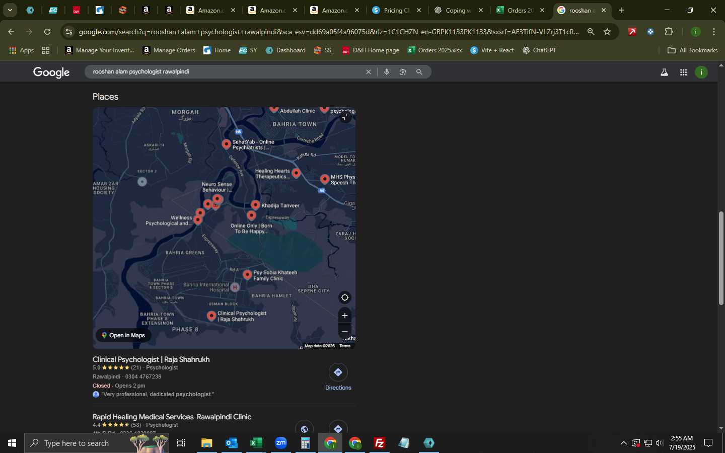Open D&H Home page bookmark

tap(371, 50)
